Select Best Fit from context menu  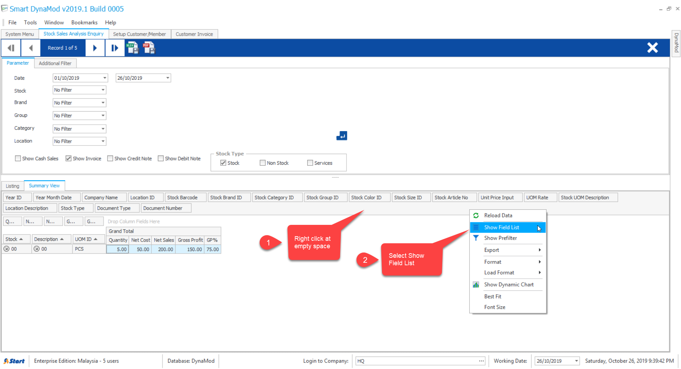(508, 297)
